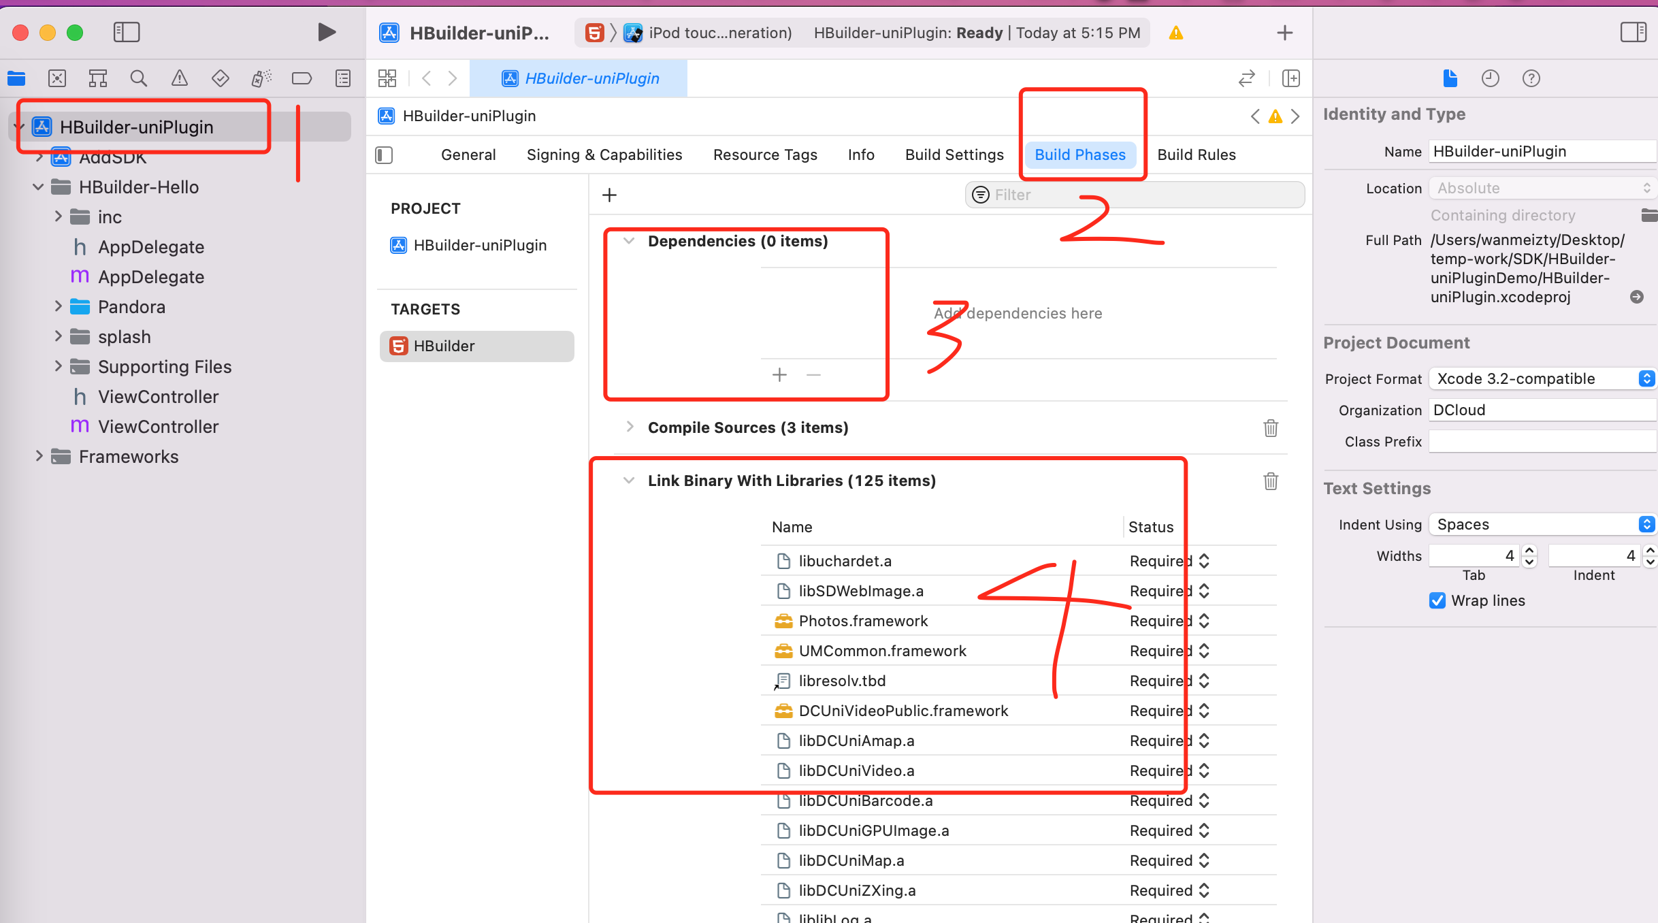This screenshot has width=1658, height=923.
Task: Click the filter search icon
Action: 979,195
